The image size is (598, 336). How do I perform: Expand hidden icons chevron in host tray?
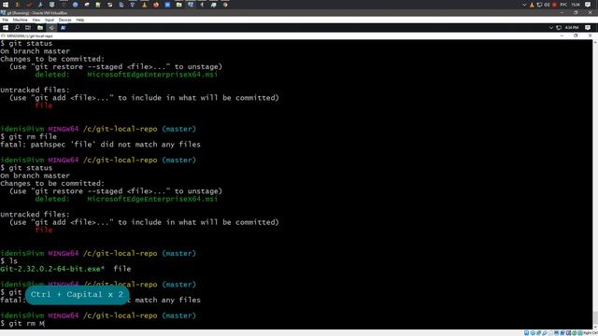(x=524, y=5)
